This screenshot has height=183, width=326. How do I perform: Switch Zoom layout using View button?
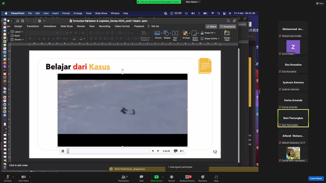click(x=320, y=4)
